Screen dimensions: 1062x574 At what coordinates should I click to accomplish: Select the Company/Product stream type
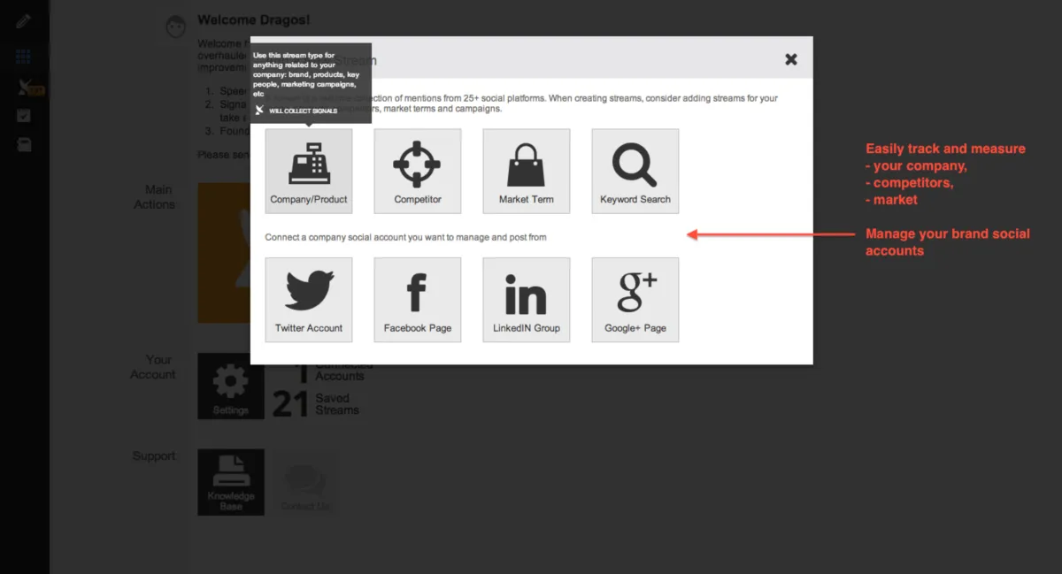tap(309, 171)
